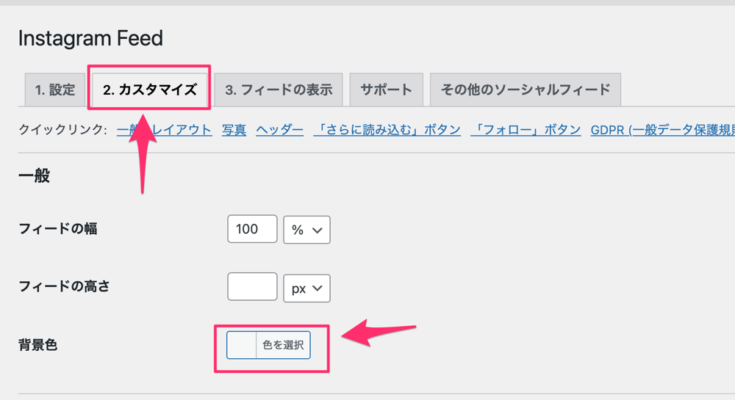Image resolution: width=735 pixels, height=400 pixels.
Task: Click the フィードの幅 value field
Action: pos(252,229)
